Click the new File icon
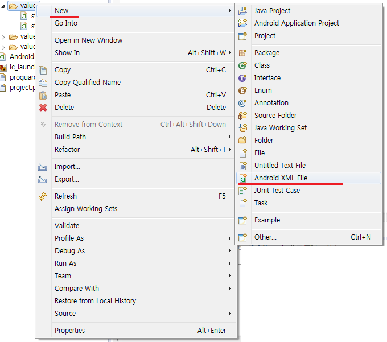Viewport: 387px width, 342px height. (243, 153)
